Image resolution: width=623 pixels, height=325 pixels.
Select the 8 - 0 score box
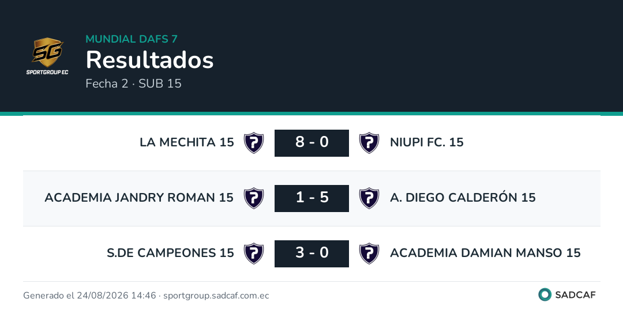311,143
